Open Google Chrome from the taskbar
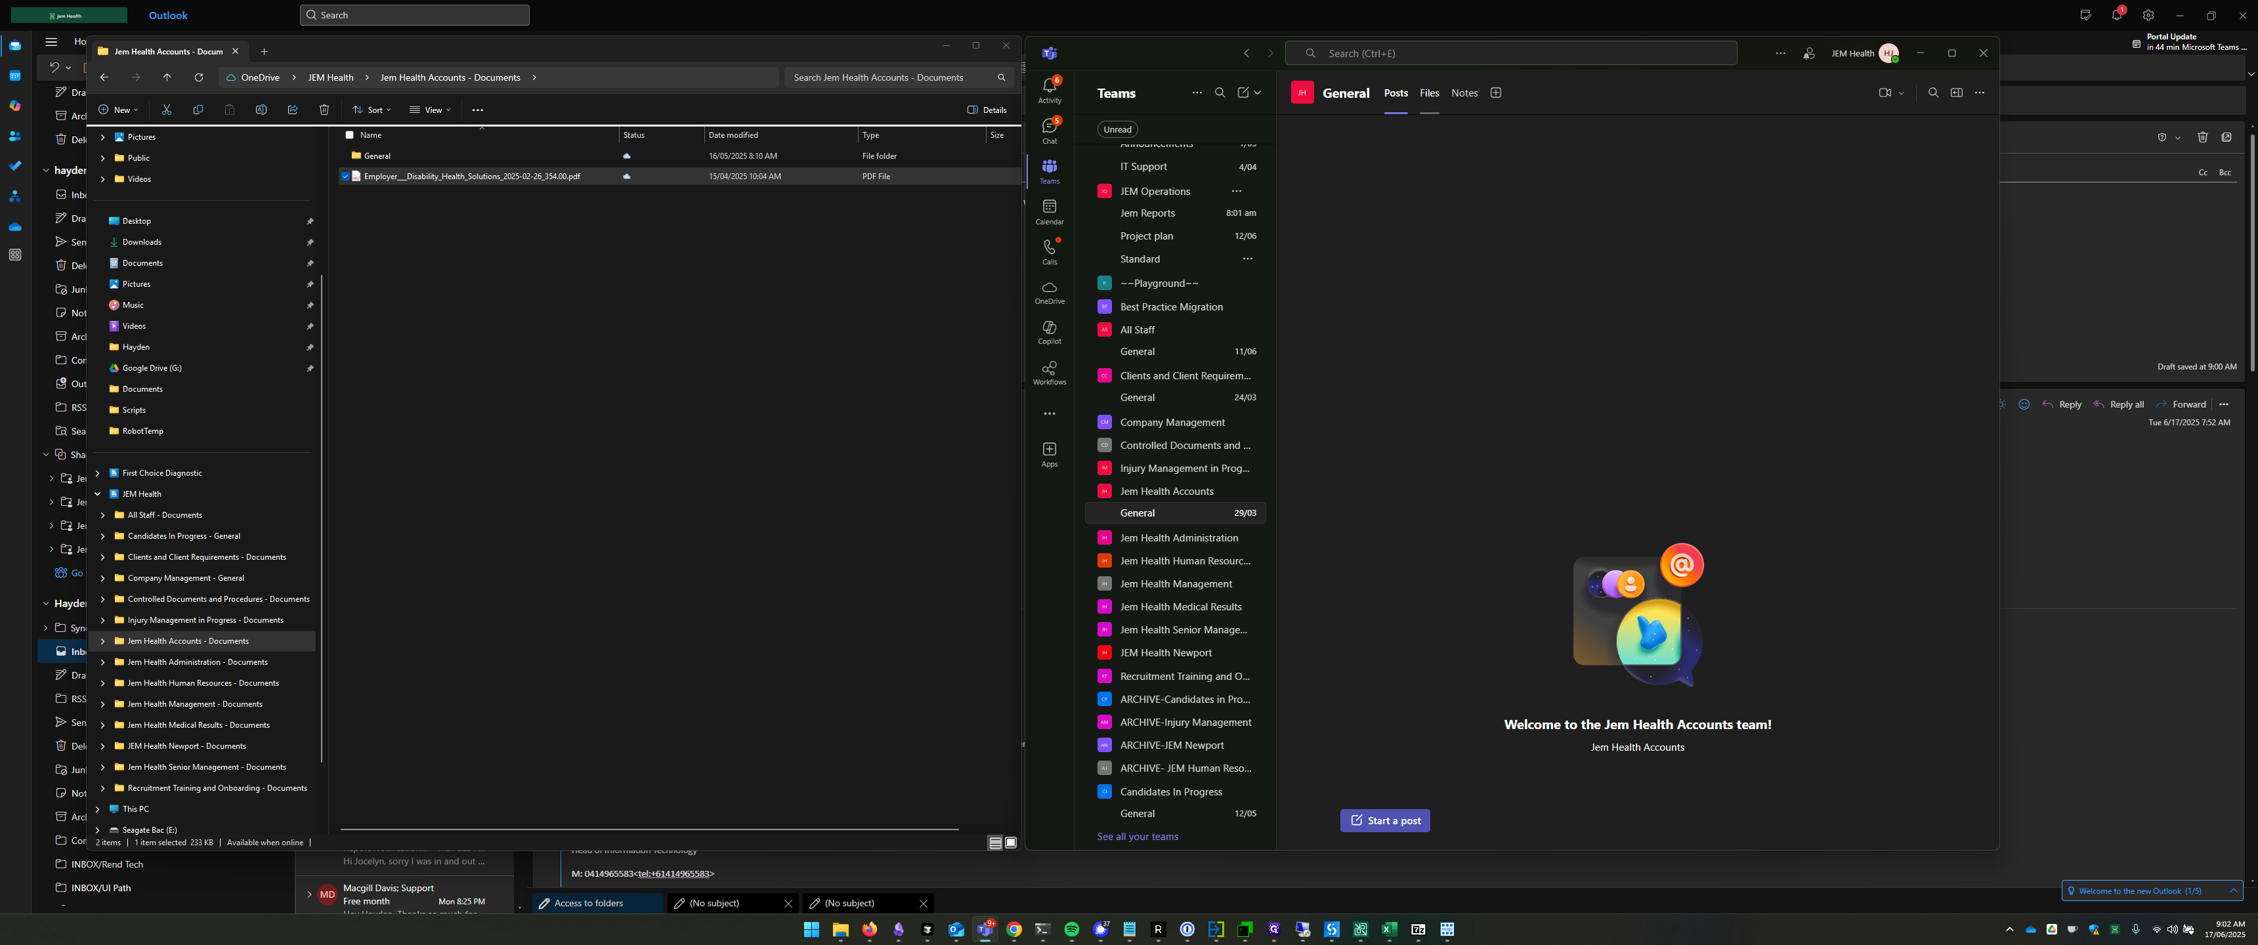The height and width of the screenshot is (945, 2258). pyautogui.click(x=1014, y=929)
